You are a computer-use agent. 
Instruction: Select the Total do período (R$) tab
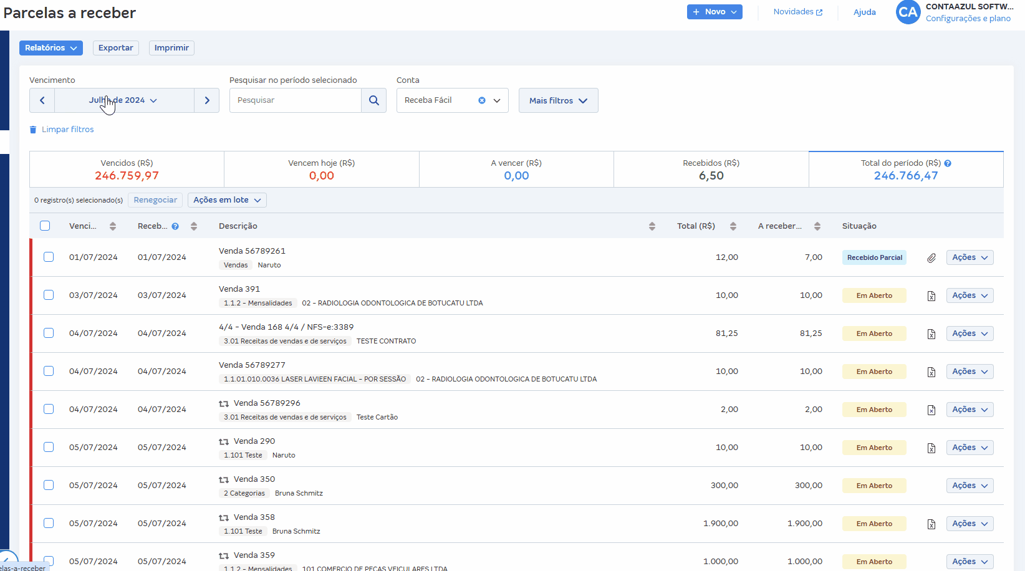point(906,170)
